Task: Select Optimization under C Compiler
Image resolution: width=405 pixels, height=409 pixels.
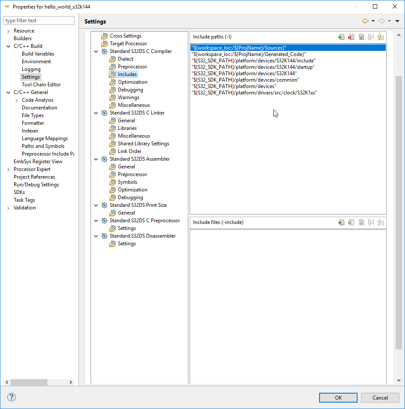Action: pyautogui.click(x=132, y=82)
